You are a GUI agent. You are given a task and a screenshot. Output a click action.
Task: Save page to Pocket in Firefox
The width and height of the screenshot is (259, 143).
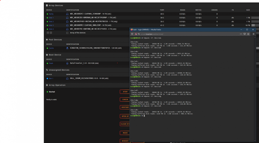pos(245,34)
